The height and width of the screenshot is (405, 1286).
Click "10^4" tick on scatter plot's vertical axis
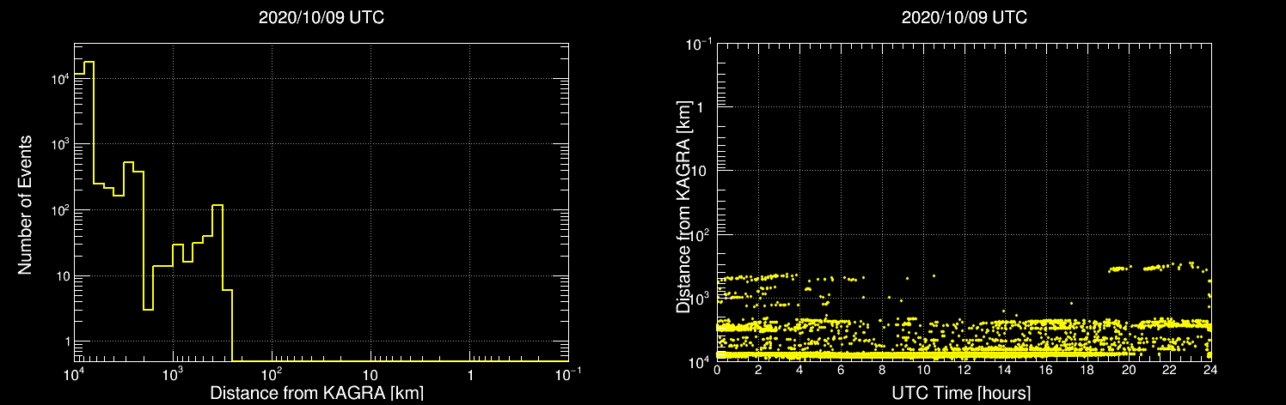click(701, 360)
